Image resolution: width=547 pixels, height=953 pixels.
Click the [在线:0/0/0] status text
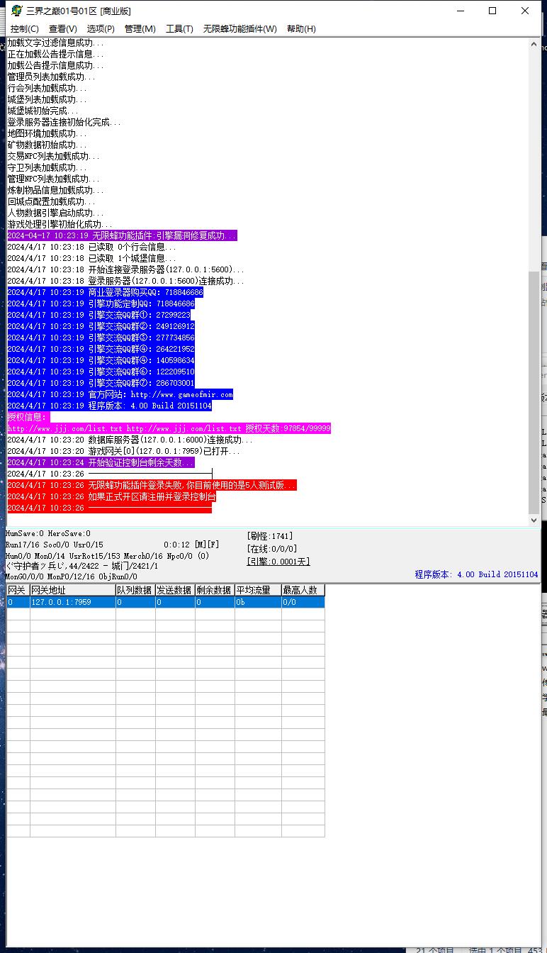[272, 549]
